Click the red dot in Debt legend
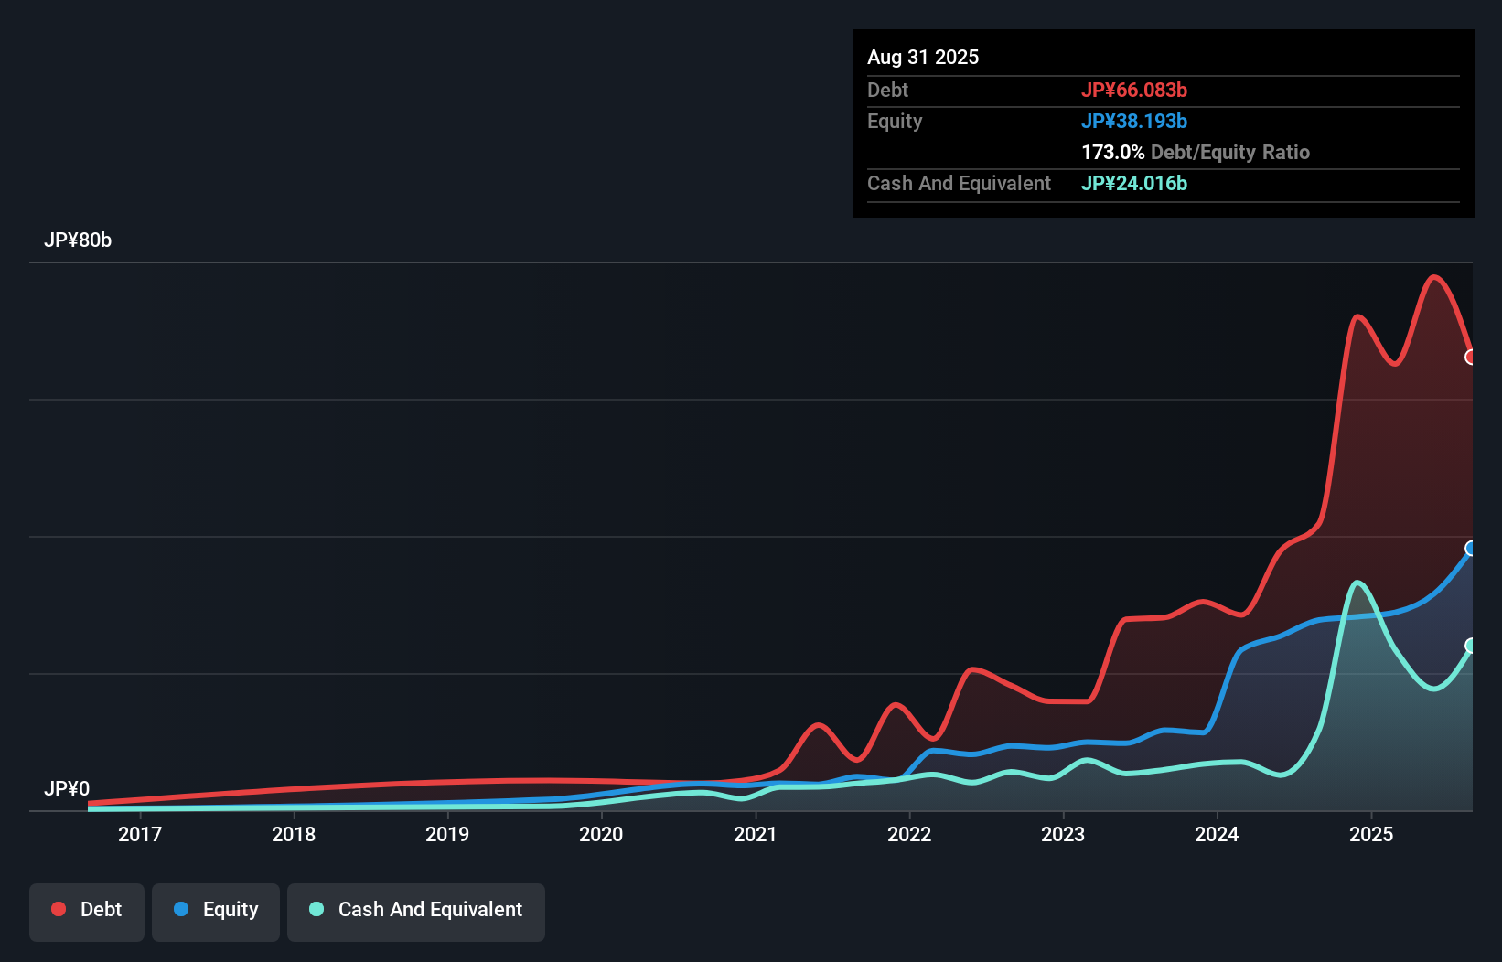Image resolution: width=1502 pixels, height=962 pixels. [59, 909]
